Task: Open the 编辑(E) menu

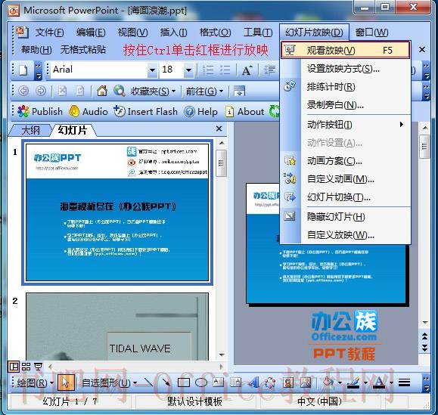Action: [x=91, y=33]
